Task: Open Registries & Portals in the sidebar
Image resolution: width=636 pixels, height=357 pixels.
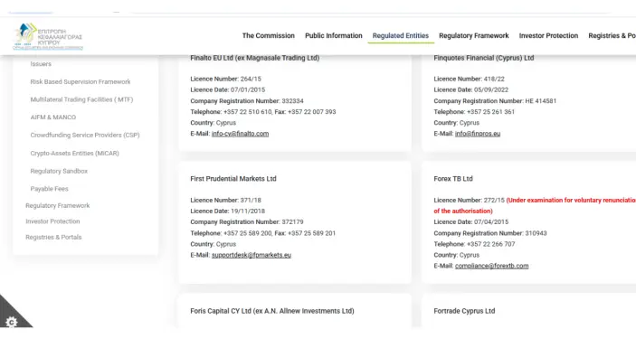Action: point(53,238)
